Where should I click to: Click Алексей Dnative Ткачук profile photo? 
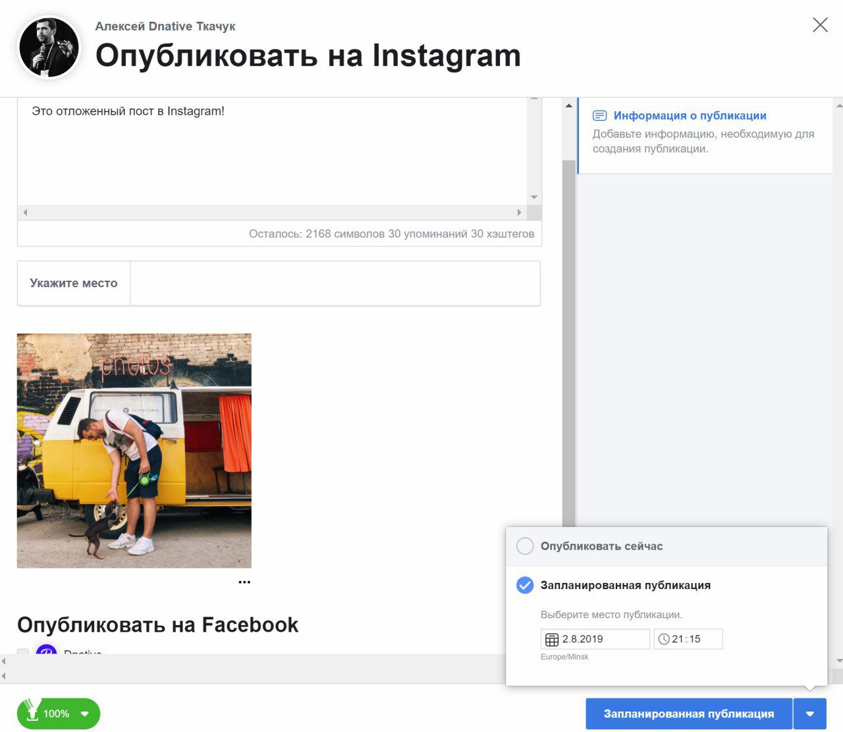pos(47,47)
